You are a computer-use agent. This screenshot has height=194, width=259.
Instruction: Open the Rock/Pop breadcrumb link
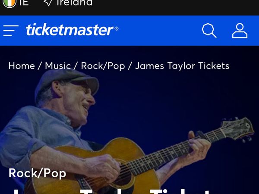[103, 66]
